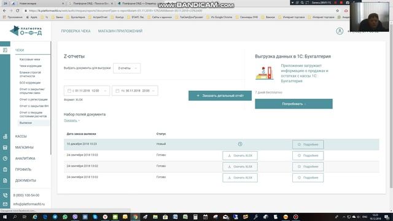Open Кассовые чеки in the sidebar
393x221 pixels.
tap(29, 60)
